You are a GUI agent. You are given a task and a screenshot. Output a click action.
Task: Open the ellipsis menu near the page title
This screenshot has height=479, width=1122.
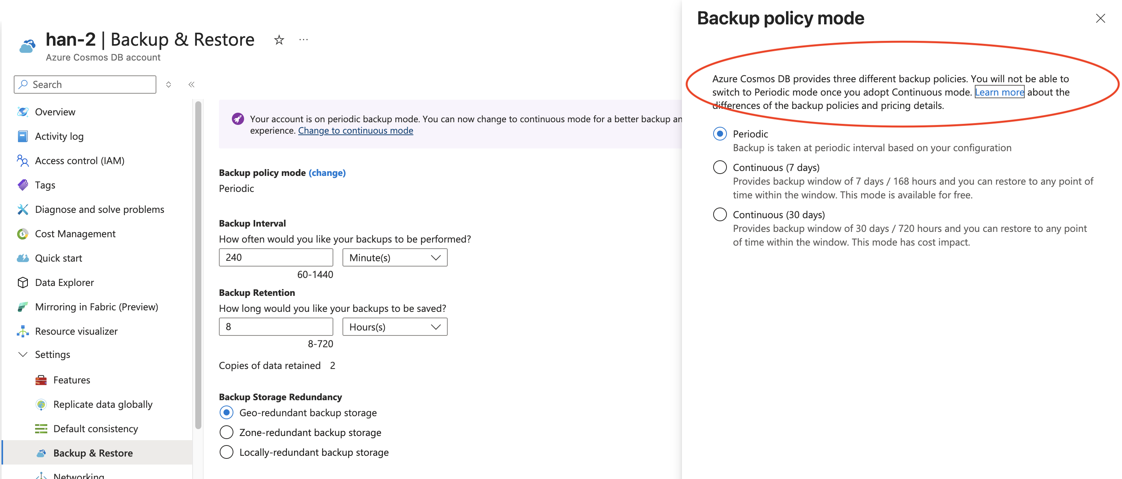(303, 40)
